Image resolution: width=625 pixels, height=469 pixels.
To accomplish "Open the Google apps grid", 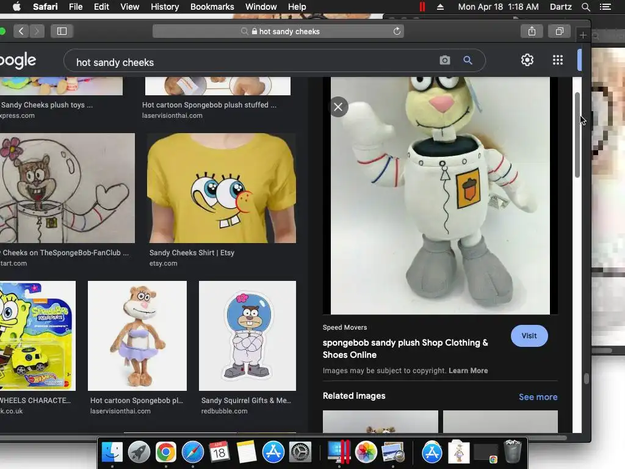I will (x=558, y=60).
